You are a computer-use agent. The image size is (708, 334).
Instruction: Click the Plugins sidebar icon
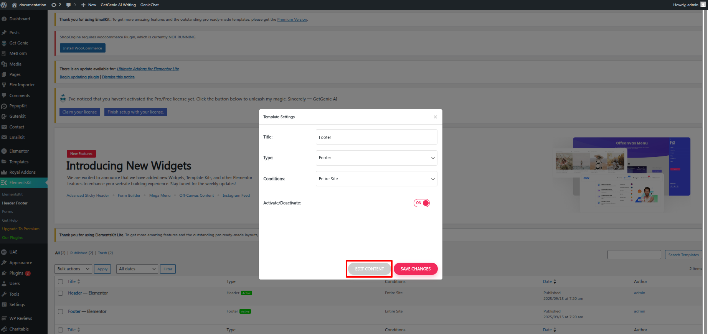[x=4, y=273]
